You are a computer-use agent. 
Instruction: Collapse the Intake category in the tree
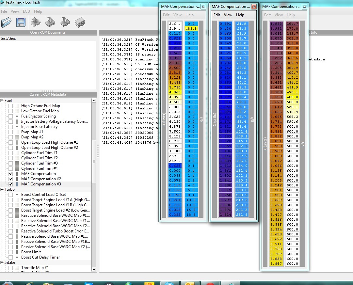(2, 262)
